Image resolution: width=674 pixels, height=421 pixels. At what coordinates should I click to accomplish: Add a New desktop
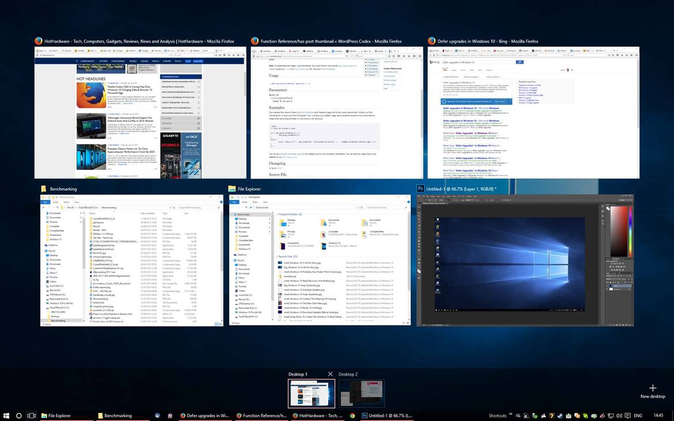[653, 392]
